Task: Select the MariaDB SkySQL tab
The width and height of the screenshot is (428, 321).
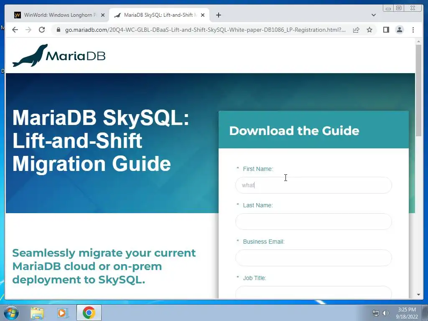Action: pos(159,15)
